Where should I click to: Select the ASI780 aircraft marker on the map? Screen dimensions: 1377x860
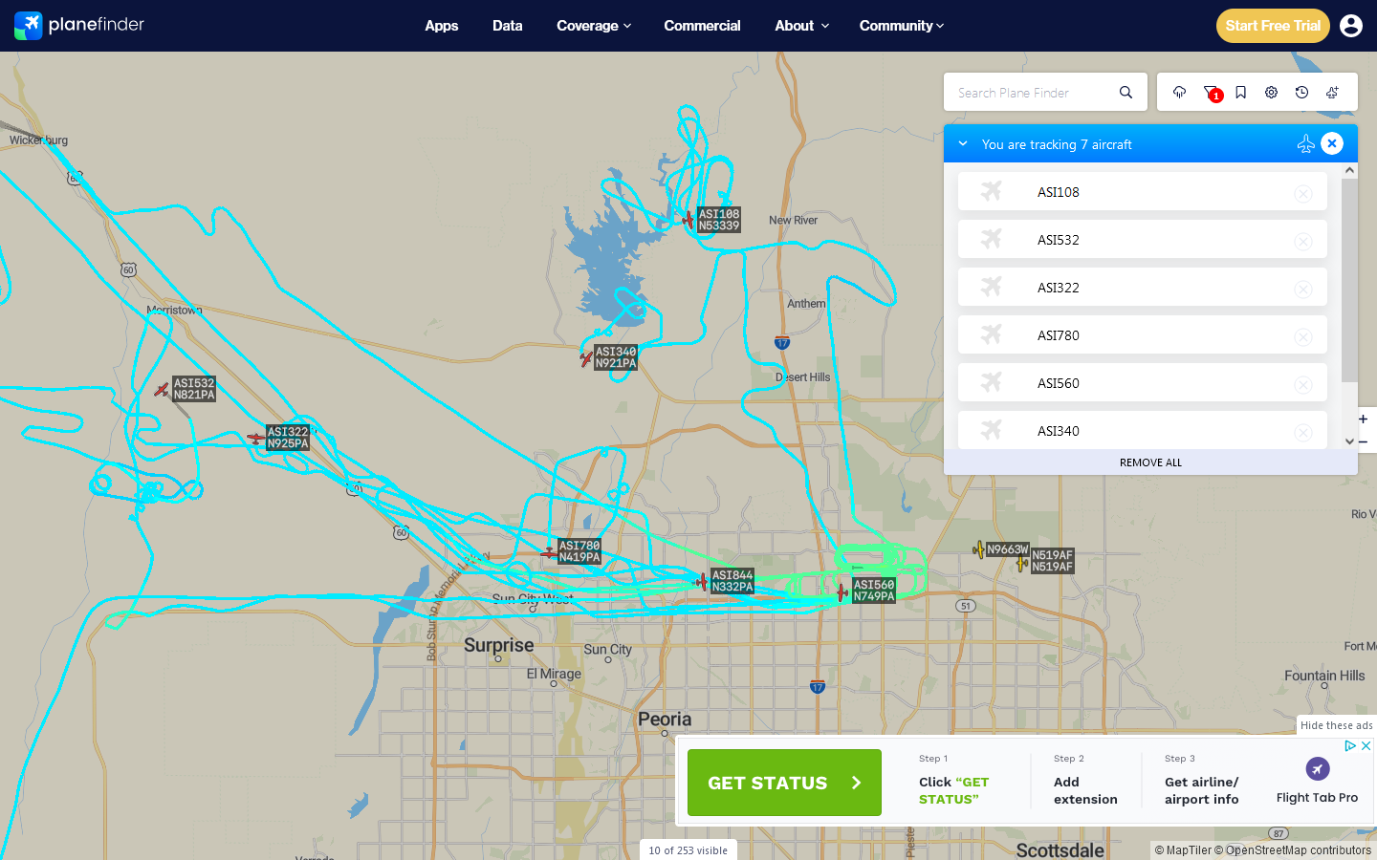coord(549,552)
